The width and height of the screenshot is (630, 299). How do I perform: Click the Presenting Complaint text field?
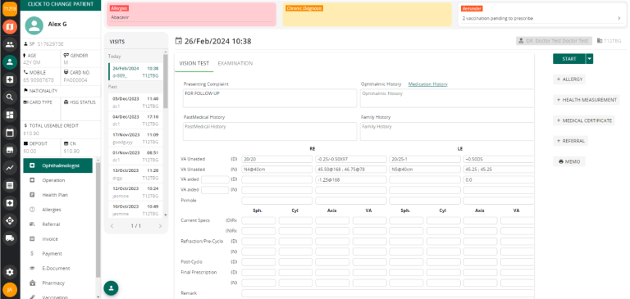(270, 98)
